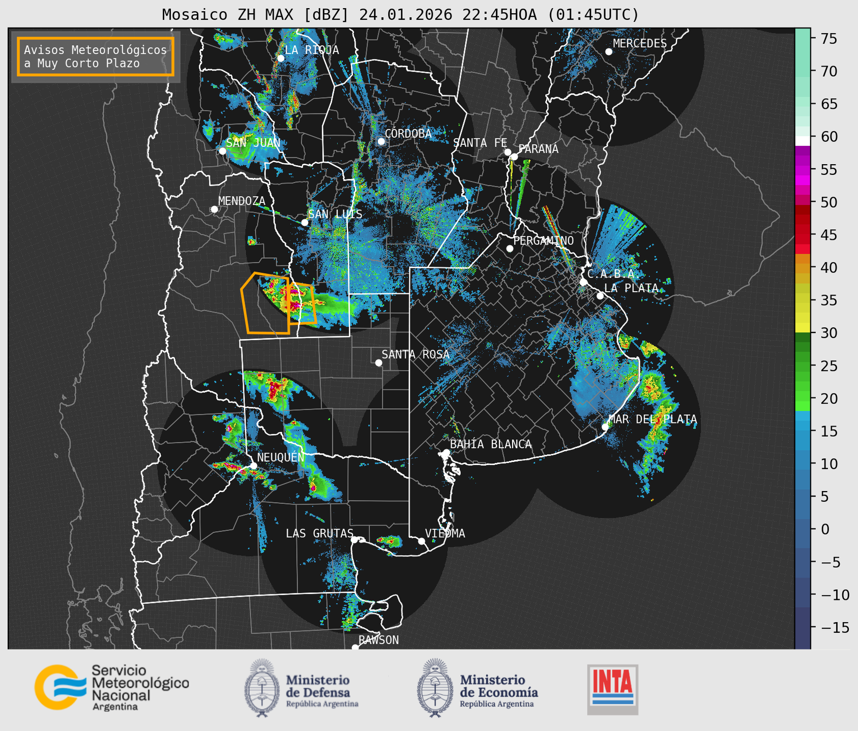Image resolution: width=858 pixels, height=731 pixels.
Task: Open the red INTA logo
Action: (x=612, y=689)
